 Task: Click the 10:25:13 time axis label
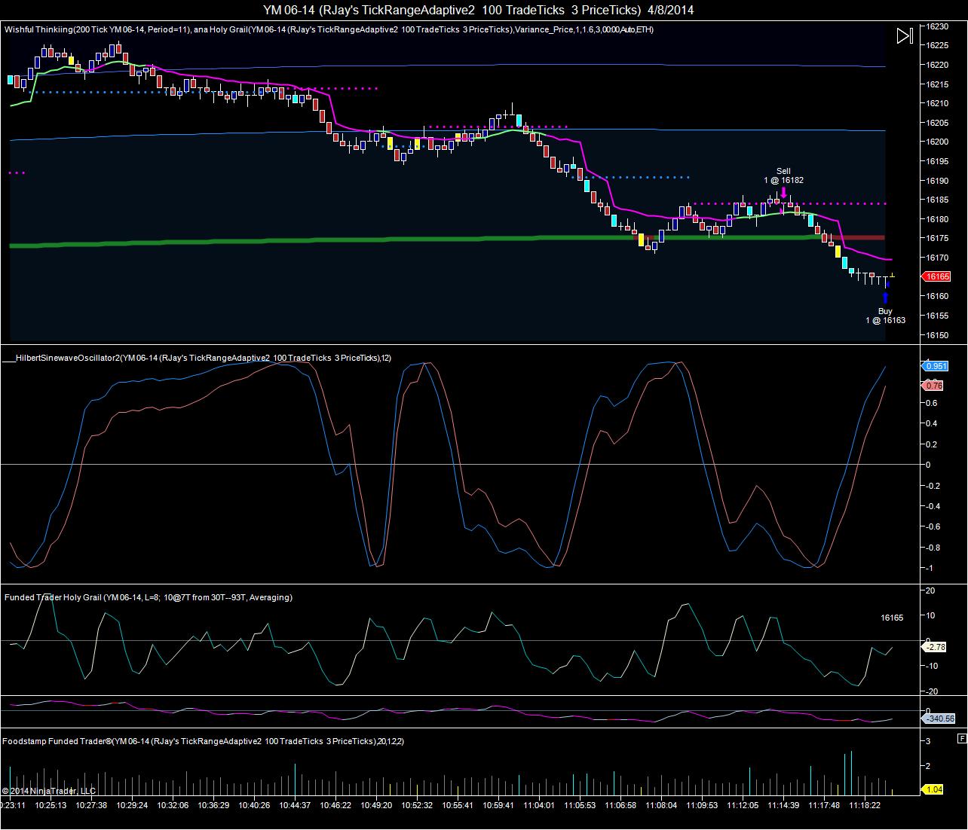(51, 804)
